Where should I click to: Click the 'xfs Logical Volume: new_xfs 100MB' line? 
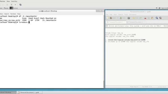(x=120, y=37)
